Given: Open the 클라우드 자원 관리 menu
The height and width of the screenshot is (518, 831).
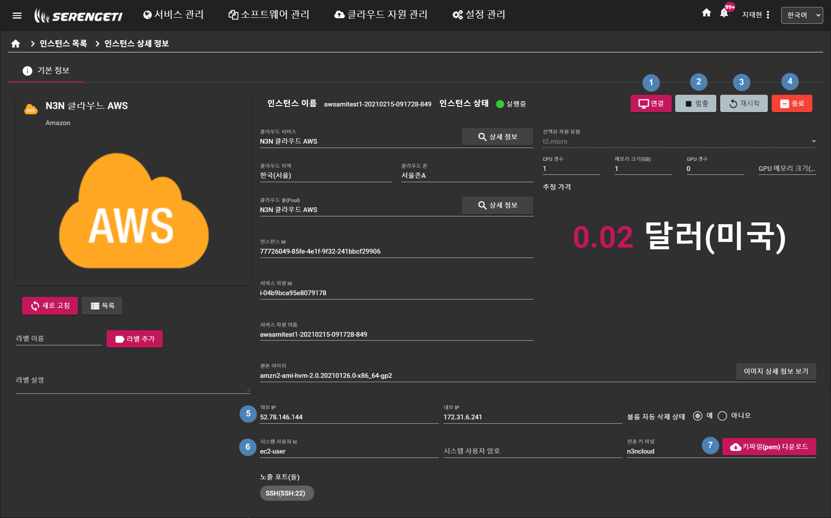Looking at the screenshot, I should pyautogui.click(x=381, y=15).
